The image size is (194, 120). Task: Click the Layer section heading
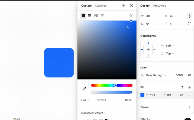(144, 67)
